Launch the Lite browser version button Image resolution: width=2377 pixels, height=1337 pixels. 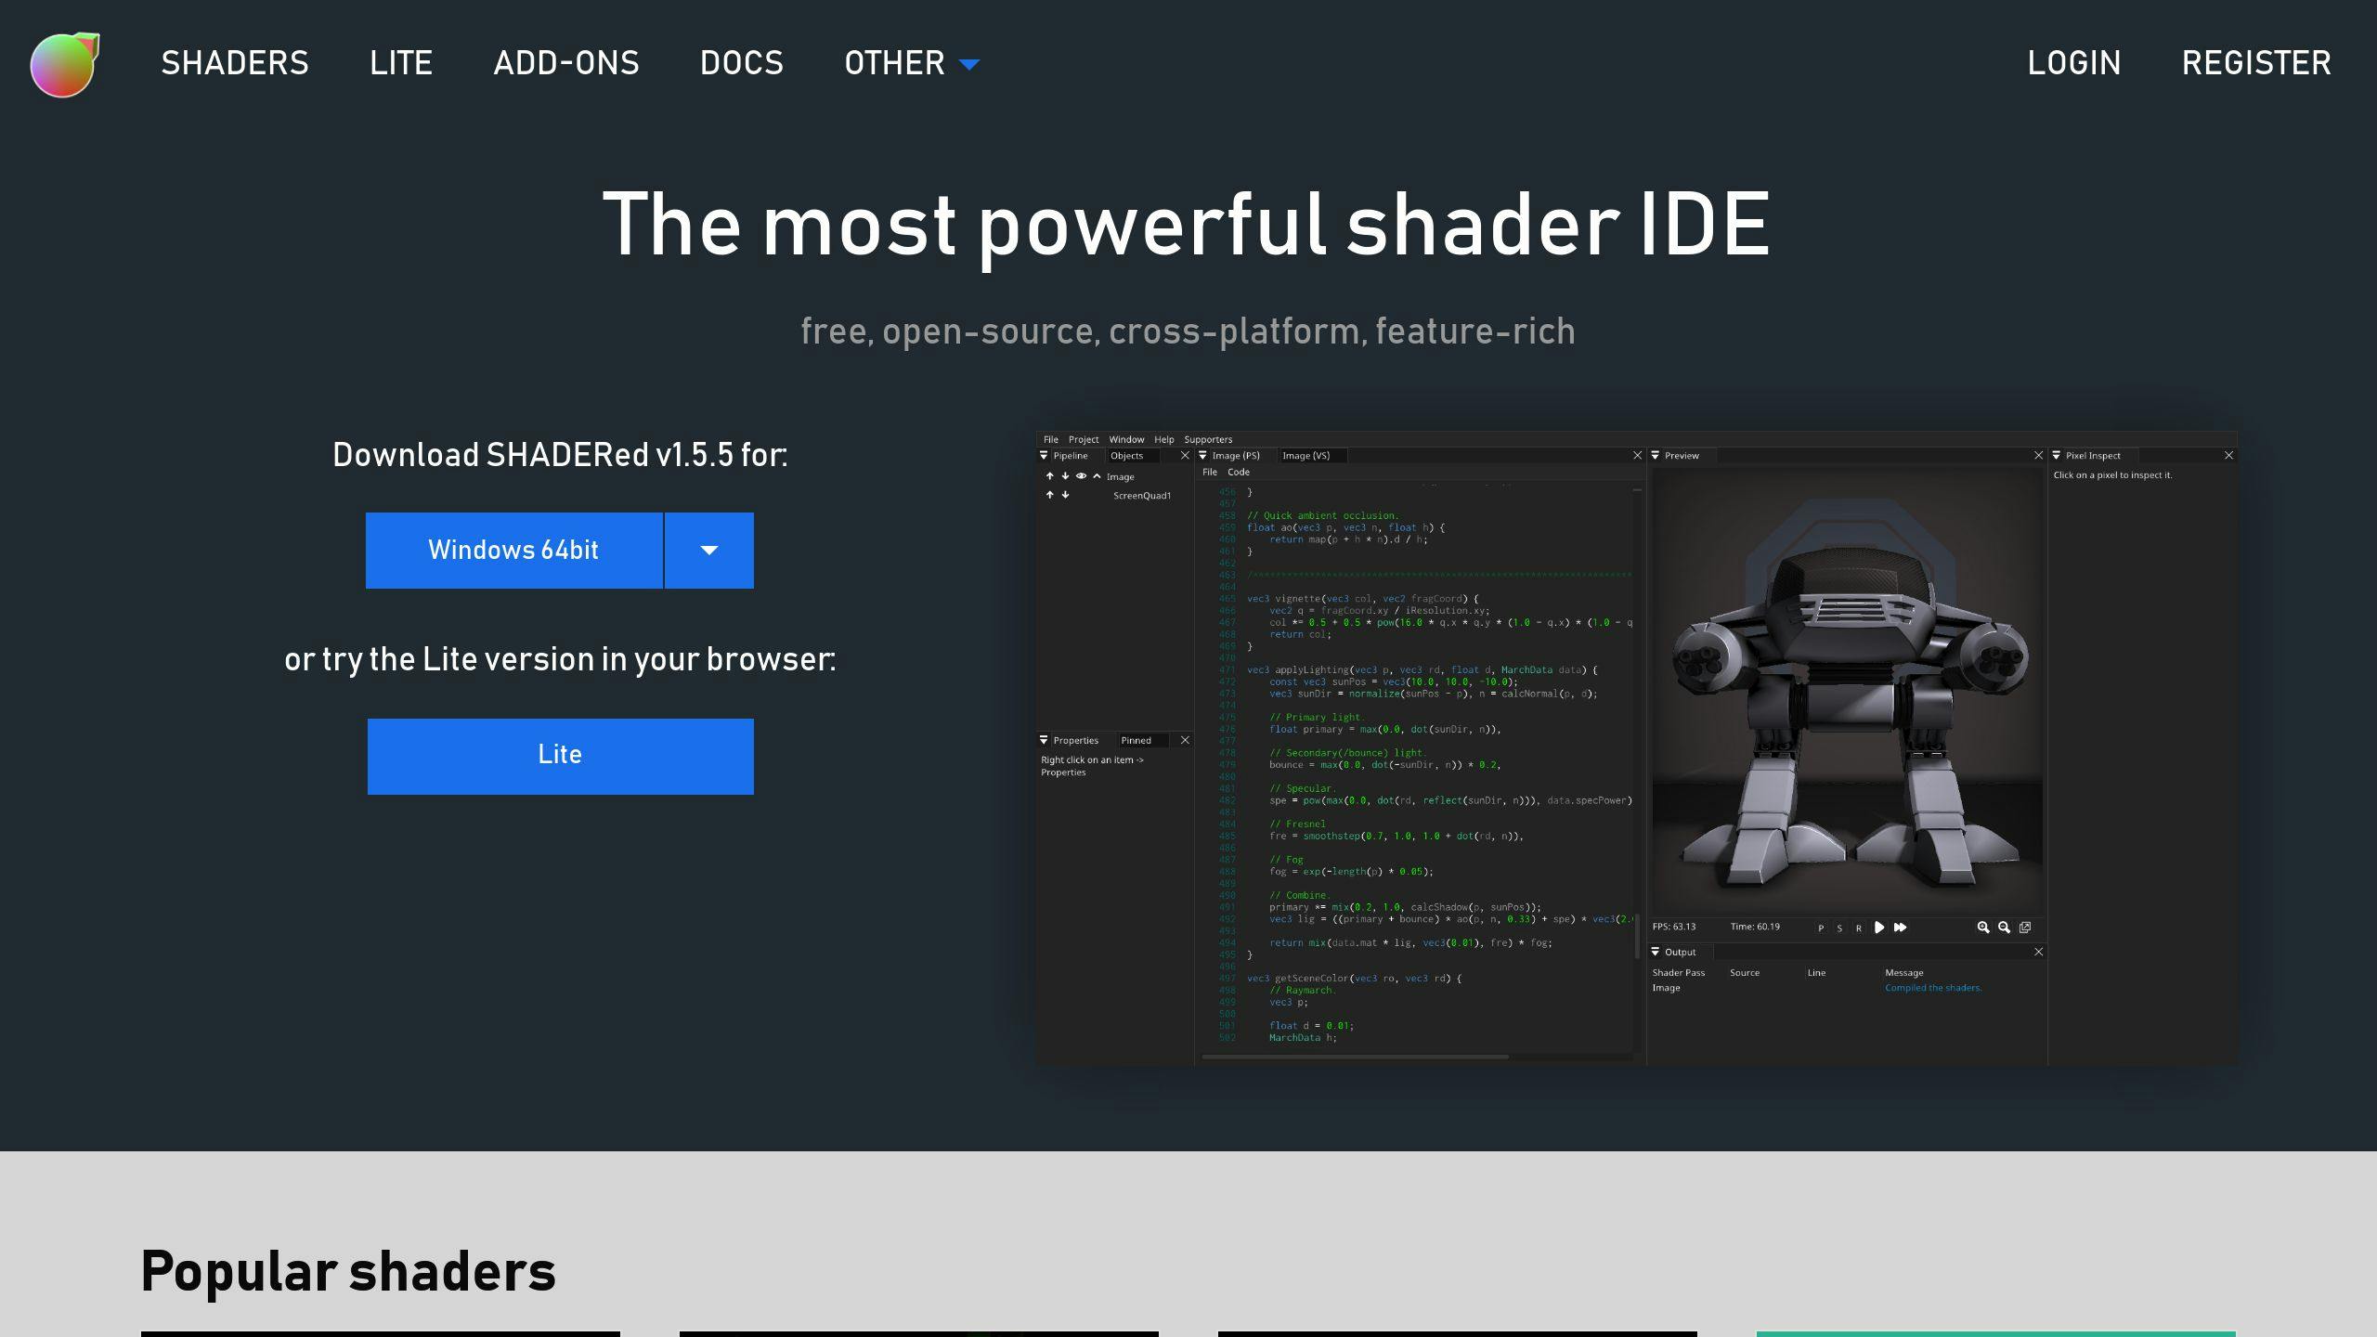[x=560, y=756]
